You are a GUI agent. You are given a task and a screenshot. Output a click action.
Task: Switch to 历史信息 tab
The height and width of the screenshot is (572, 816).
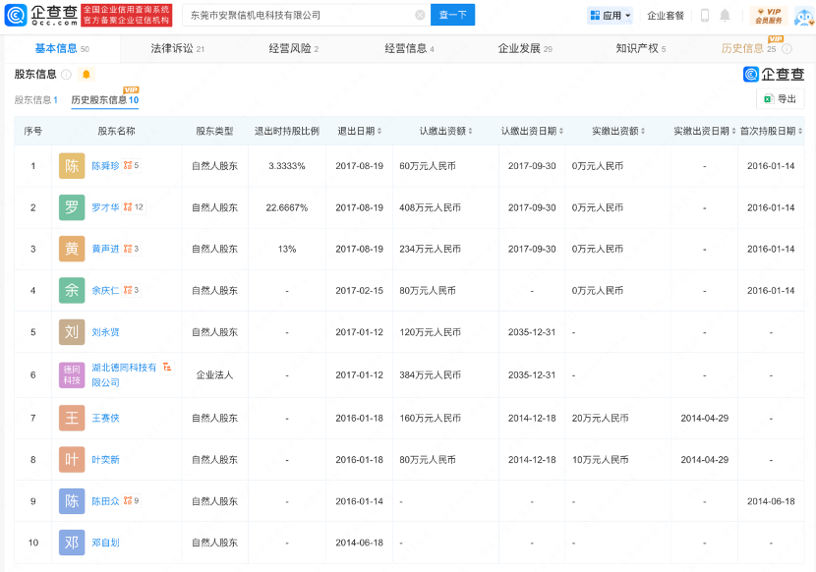coord(748,48)
